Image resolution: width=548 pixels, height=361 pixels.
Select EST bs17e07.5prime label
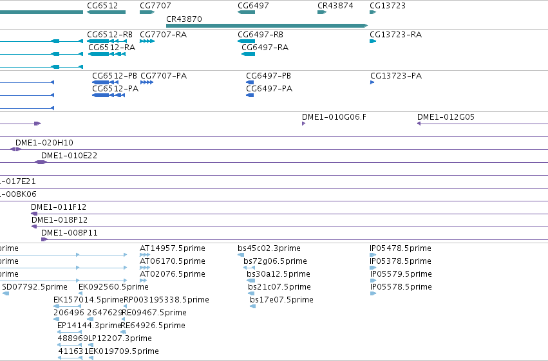[281, 300]
